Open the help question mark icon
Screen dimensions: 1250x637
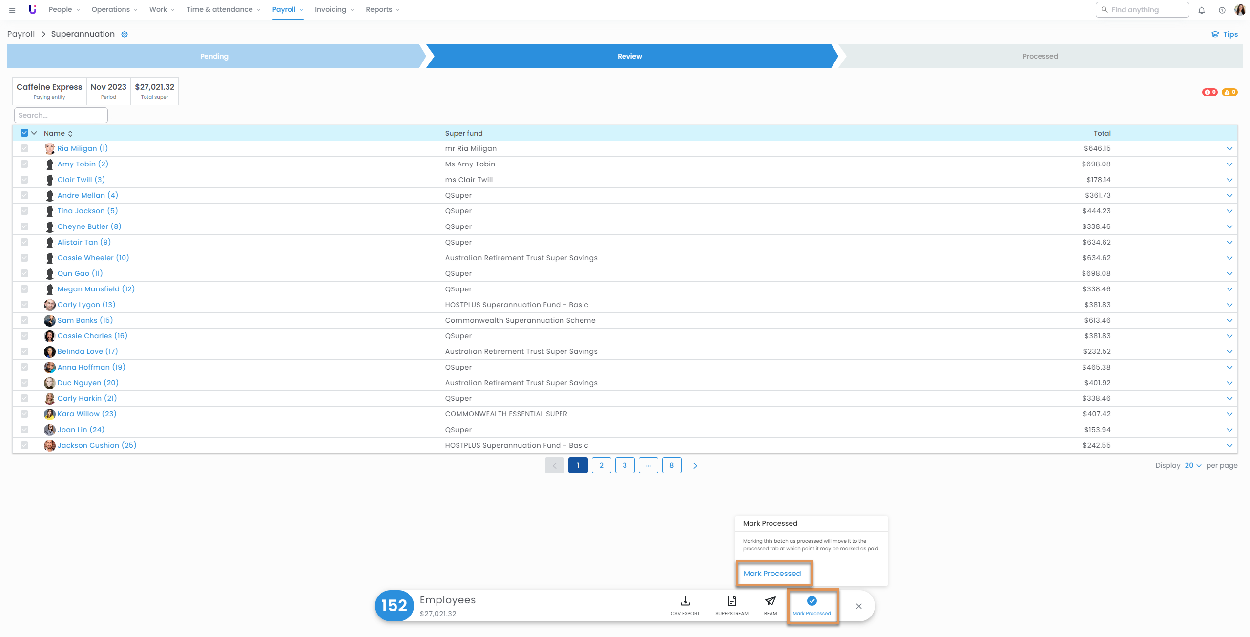coord(1222,10)
